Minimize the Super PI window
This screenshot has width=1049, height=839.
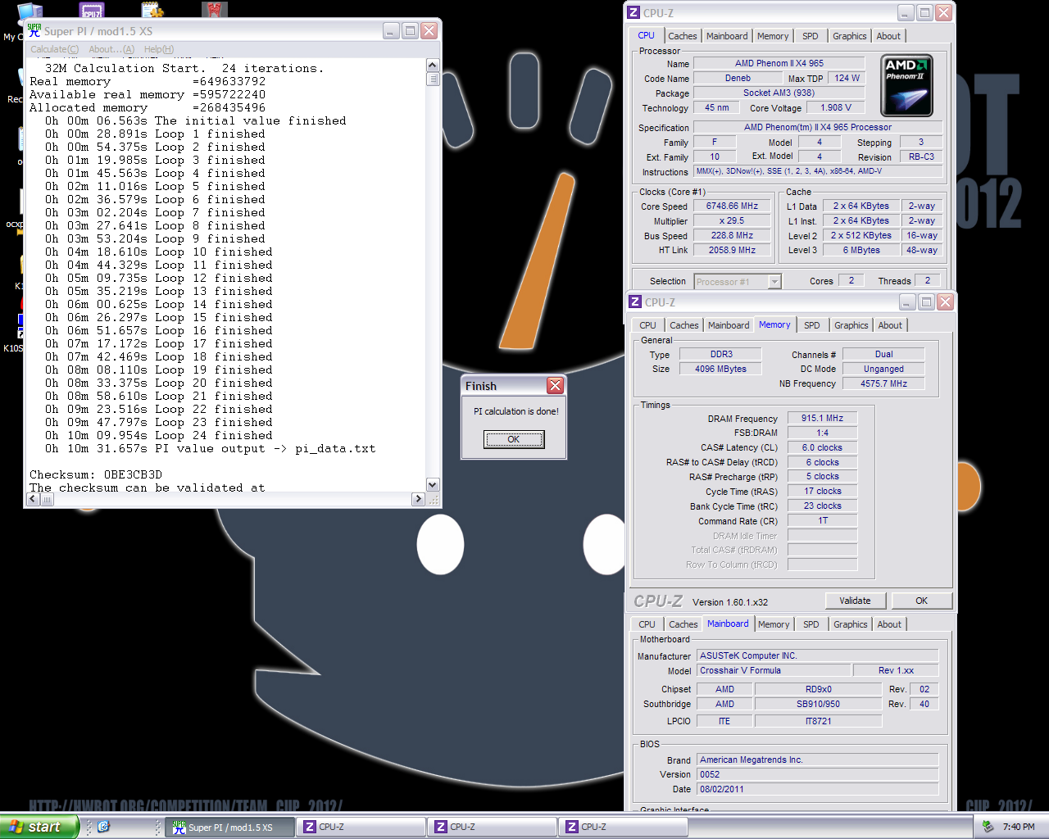(392, 31)
